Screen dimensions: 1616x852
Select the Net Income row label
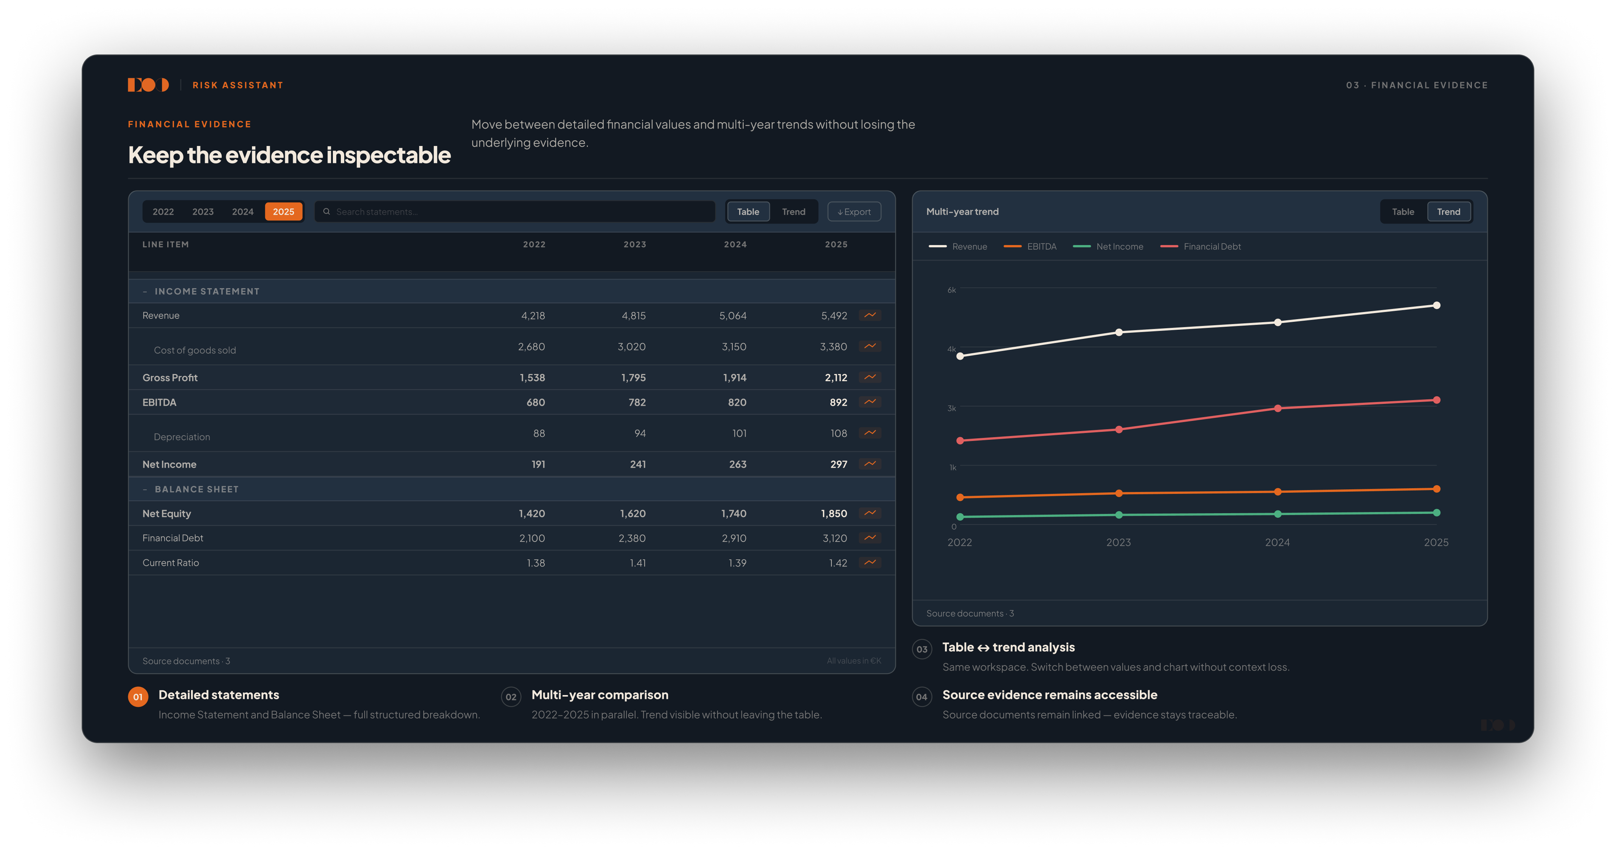click(169, 464)
